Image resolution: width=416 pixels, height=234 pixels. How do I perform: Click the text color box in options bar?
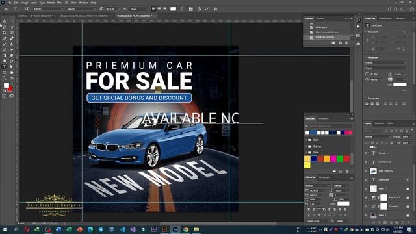[174, 9]
